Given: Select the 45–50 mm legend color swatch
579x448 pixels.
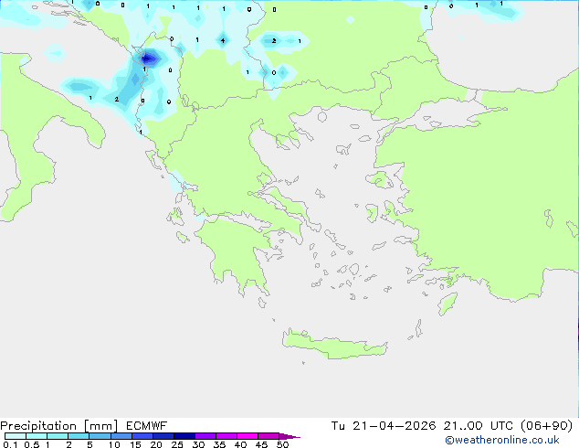Looking at the screenshot, I should coord(268,436).
